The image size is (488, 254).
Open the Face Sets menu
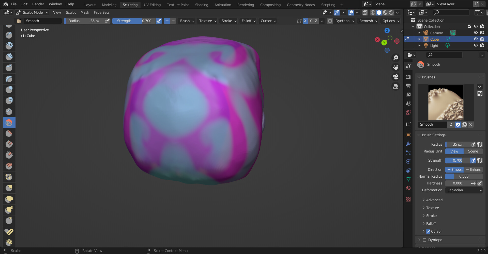coord(101,12)
